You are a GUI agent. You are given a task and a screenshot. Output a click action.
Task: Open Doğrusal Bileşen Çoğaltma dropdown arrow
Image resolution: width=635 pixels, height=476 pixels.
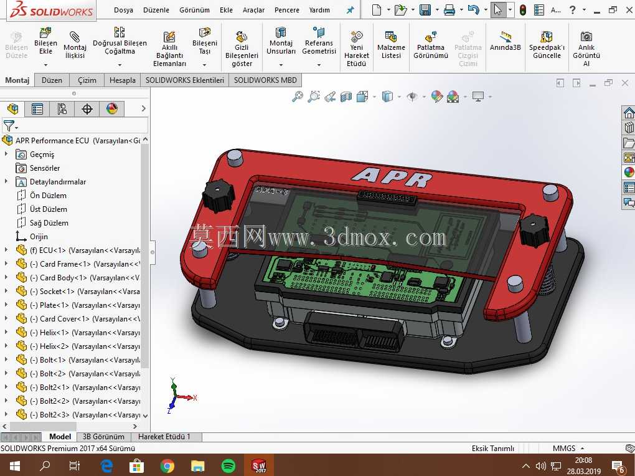point(120,65)
